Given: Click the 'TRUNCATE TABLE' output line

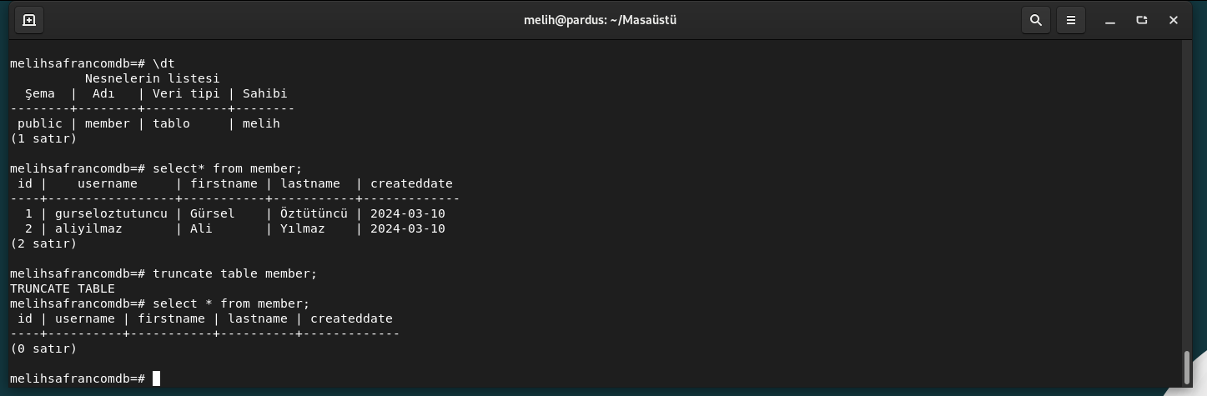Looking at the screenshot, I should [63, 288].
